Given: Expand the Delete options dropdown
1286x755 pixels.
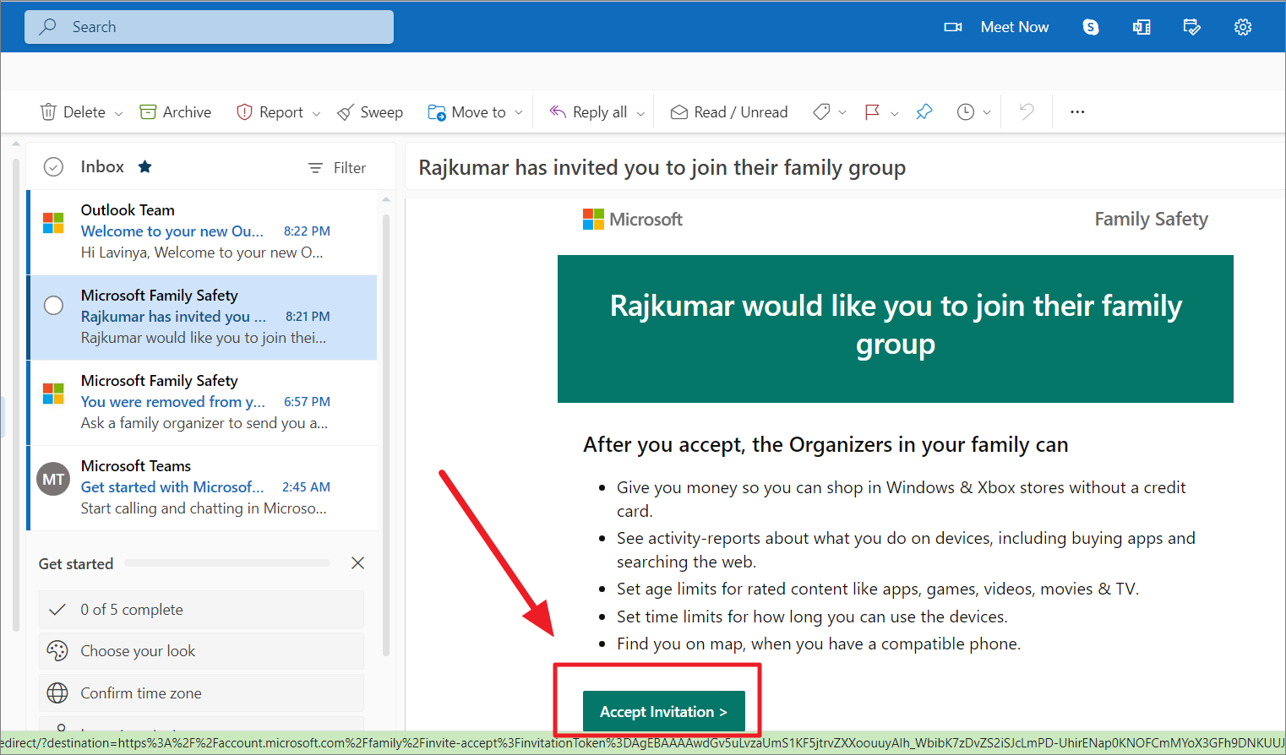Looking at the screenshot, I should 118,113.
